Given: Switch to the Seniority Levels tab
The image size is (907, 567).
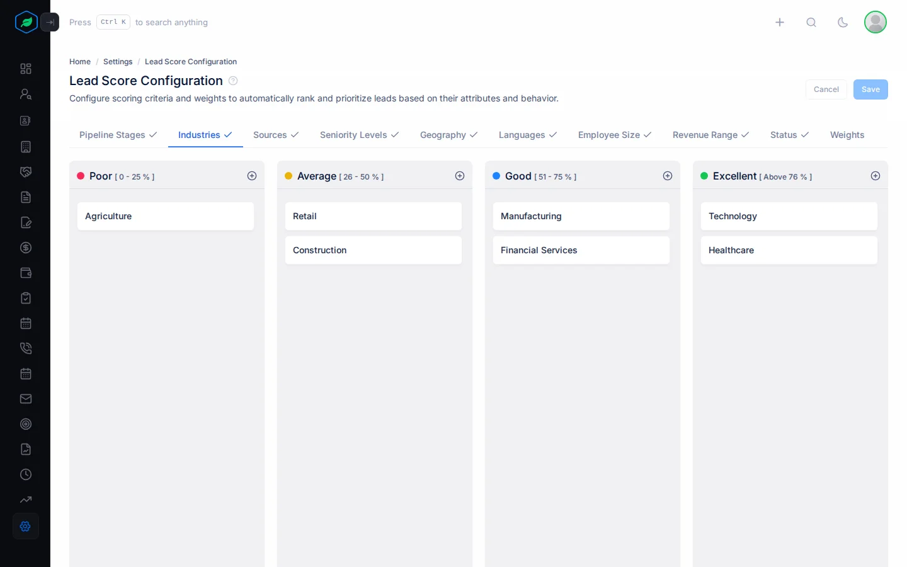Looking at the screenshot, I should click(x=360, y=135).
